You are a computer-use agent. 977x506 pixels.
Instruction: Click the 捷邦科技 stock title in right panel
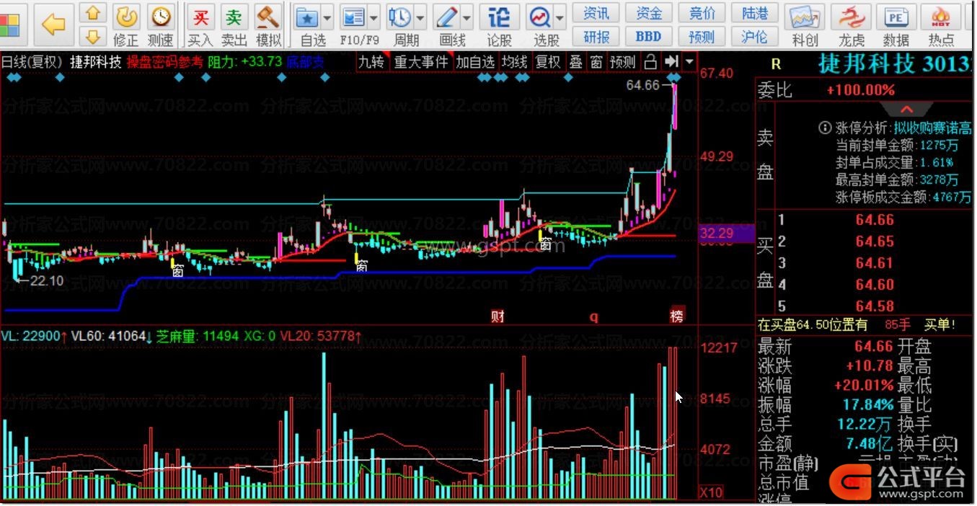click(x=866, y=63)
